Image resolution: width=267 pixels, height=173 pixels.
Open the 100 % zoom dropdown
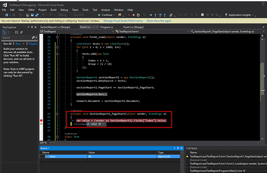pyautogui.click(x=51, y=142)
